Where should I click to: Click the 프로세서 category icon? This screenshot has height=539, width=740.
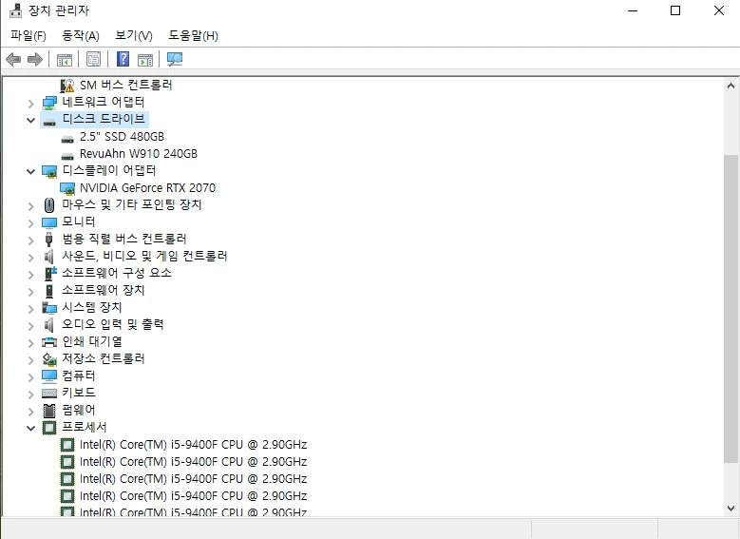click(49, 428)
